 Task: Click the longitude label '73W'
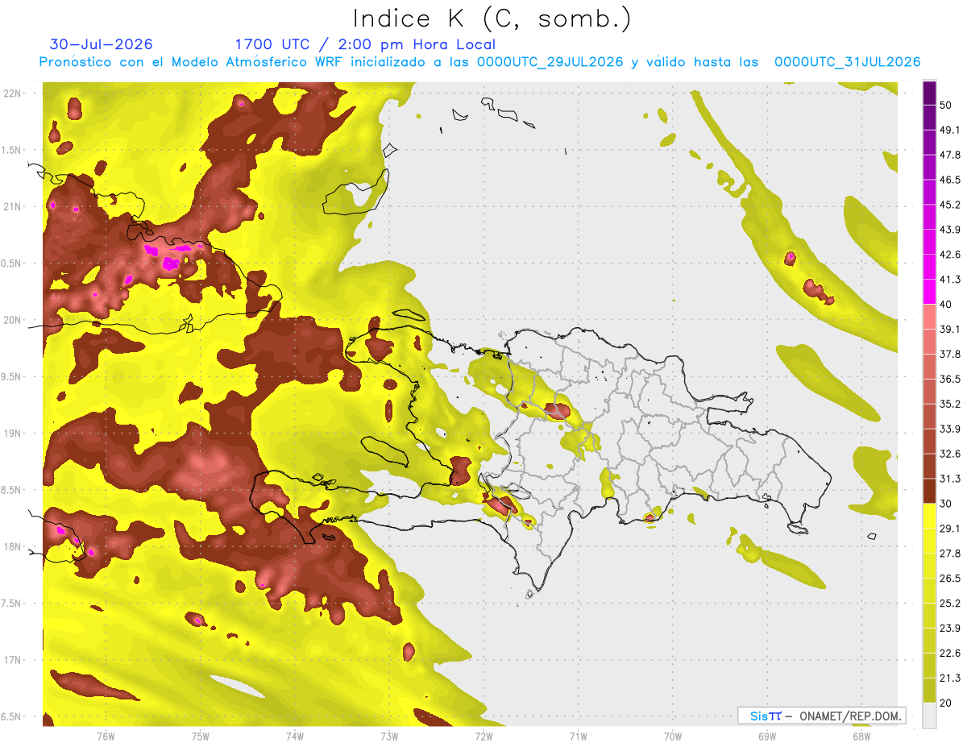[389, 736]
